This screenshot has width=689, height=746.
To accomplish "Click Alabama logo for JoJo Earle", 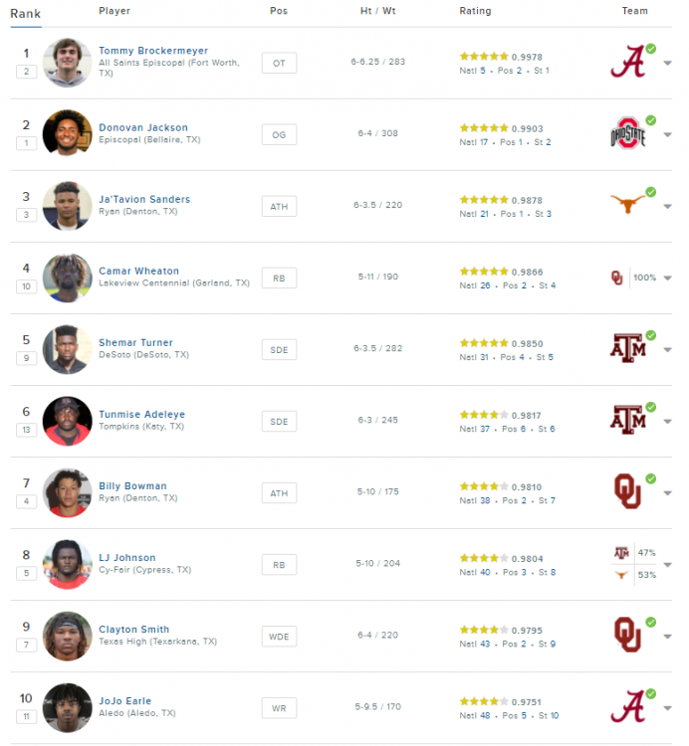I will 627,707.
